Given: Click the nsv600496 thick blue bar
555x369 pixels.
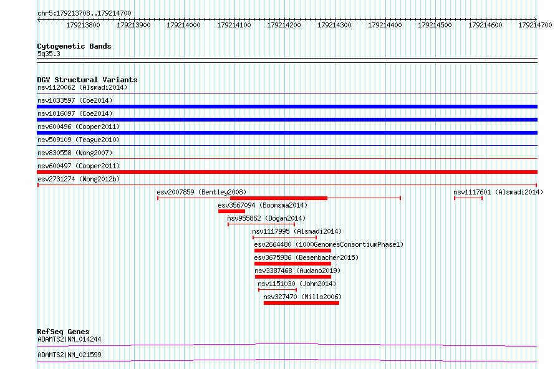Looking at the screenshot, I should point(287,133).
